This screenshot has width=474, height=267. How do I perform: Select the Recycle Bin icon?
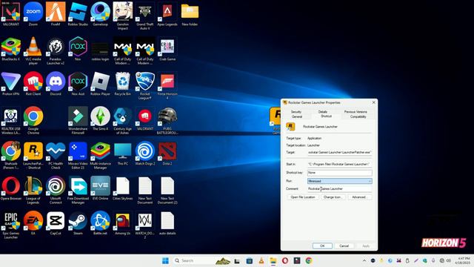[123, 84]
